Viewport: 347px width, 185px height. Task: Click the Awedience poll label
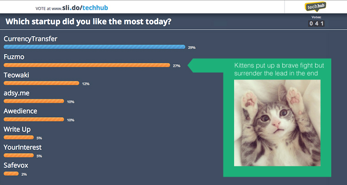point(20,111)
